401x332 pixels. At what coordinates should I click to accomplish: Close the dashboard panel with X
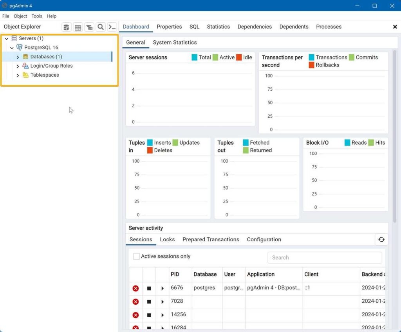point(395,27)
